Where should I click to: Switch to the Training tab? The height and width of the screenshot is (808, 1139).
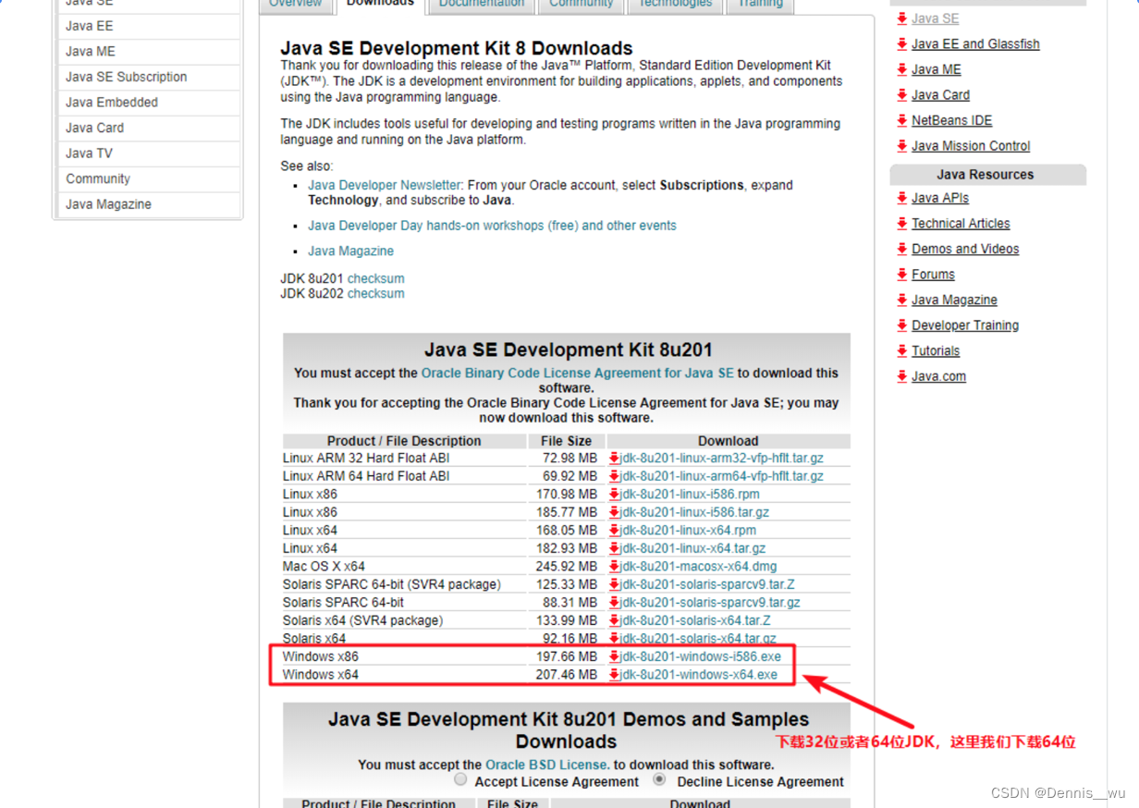tap(760, 5)
